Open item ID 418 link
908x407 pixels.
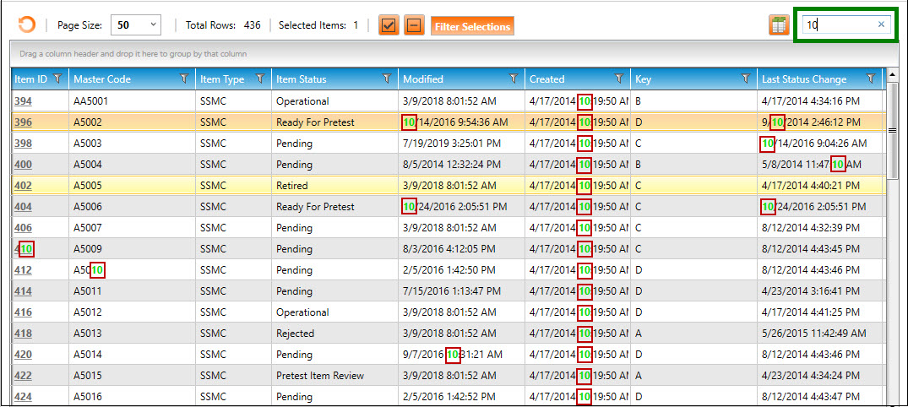point(23,334)
